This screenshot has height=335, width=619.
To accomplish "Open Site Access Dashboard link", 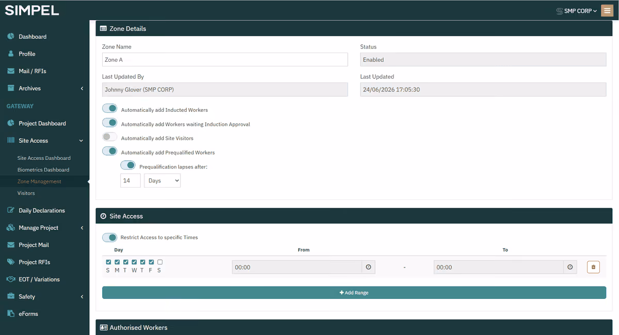I will 44,158.
